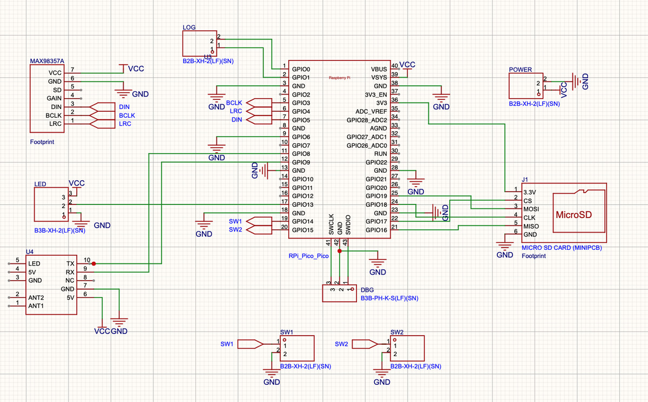Select the GPIO22 pin label
Image resolution: width=648 pixels, height=402 pixels.
point(376,162)
